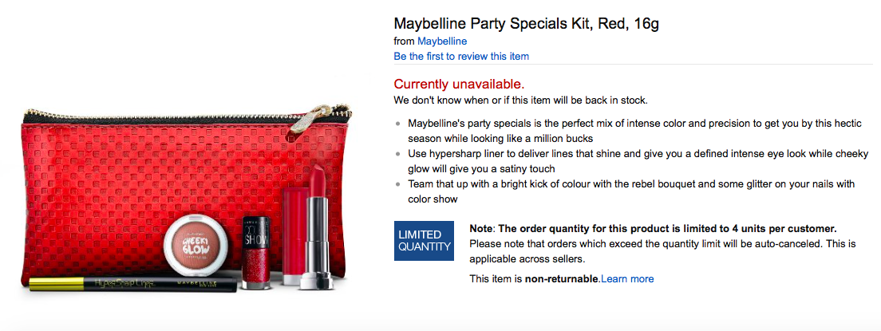Click the blue Limited Quantity badge
881x331 pixels.
[425, 241]
